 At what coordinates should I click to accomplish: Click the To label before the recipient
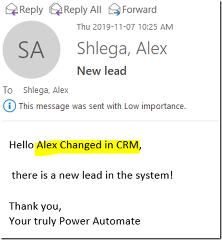tap(8, 90)
